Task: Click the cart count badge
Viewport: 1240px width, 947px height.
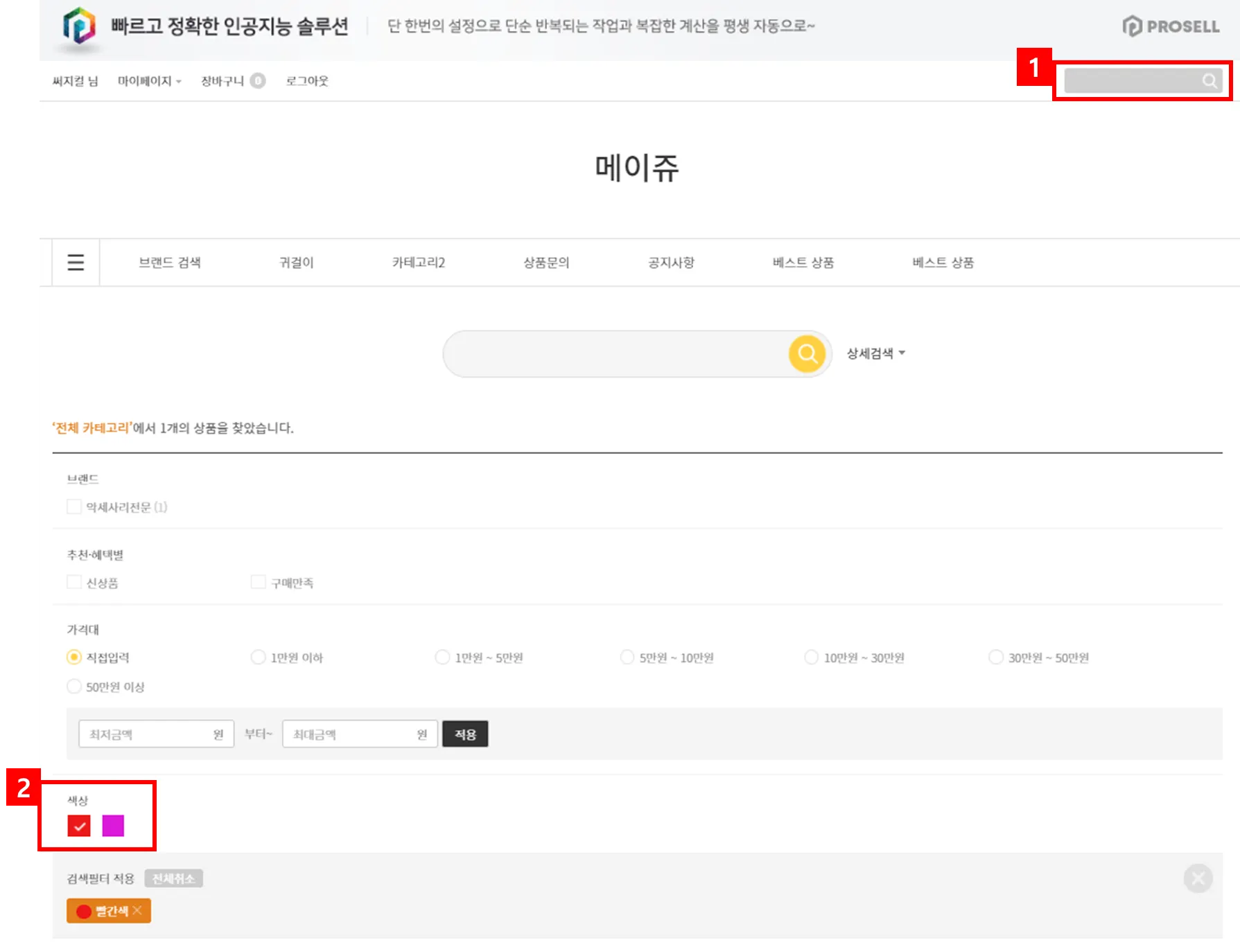Action: click(258, 81)
